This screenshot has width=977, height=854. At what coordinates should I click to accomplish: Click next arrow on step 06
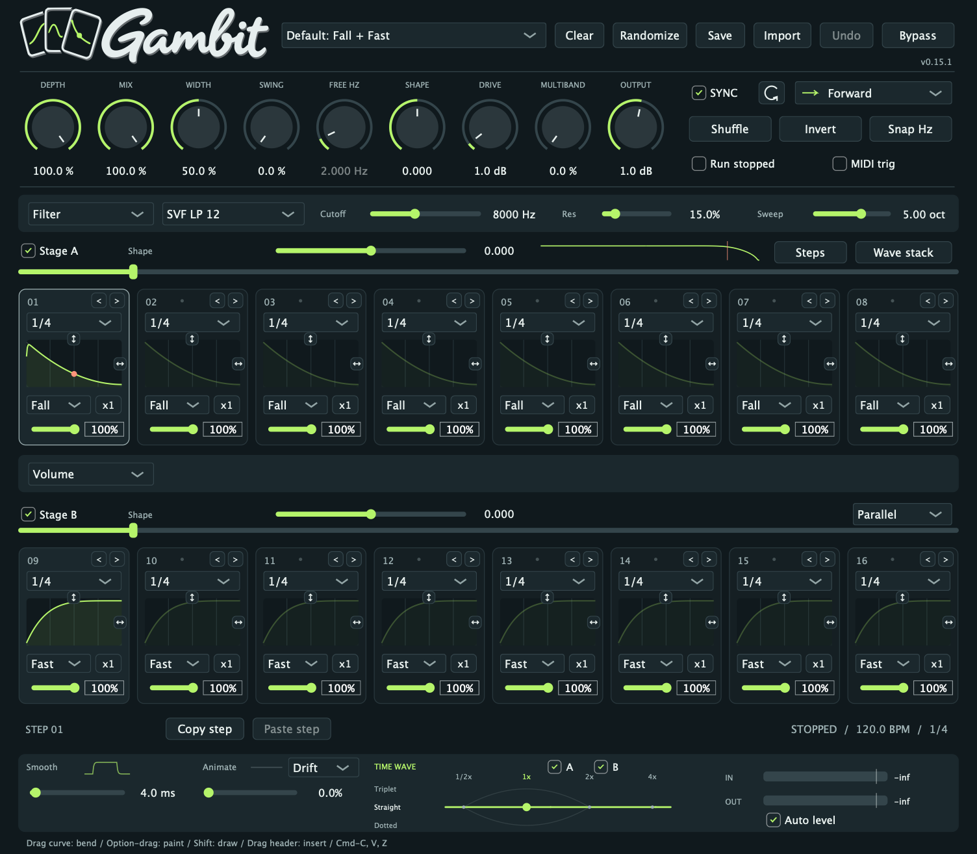pyautogui.click(x=709, y=300)
